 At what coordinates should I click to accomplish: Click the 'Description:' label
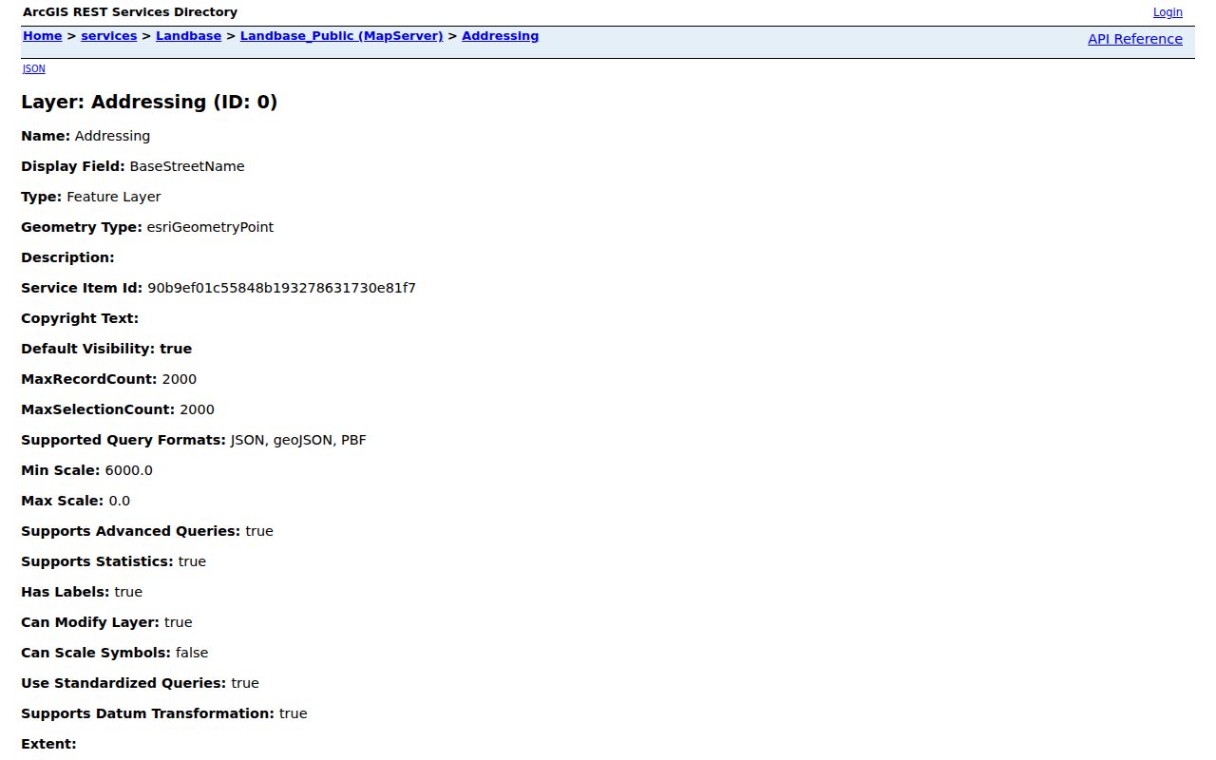click(x=67, y=257)
